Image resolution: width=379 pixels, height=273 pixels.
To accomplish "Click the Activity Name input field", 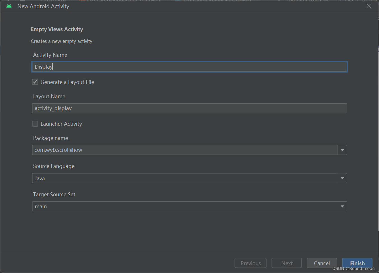I will [x=190, y=67].
